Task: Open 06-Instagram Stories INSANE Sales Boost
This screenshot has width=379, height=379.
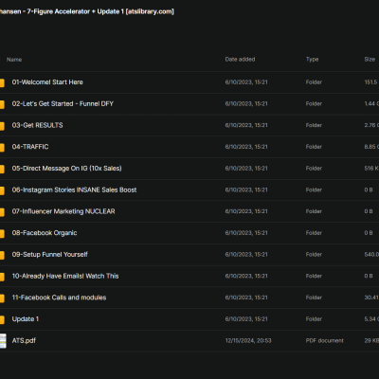Action: (x=74, y=189)
